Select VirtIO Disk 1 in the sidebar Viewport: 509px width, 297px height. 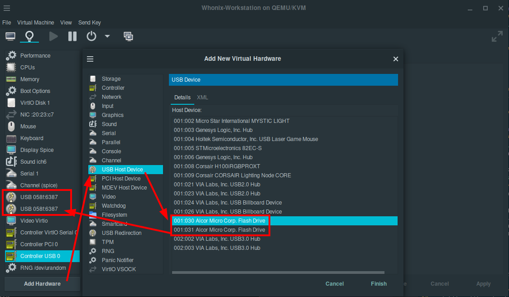[42, 102]
